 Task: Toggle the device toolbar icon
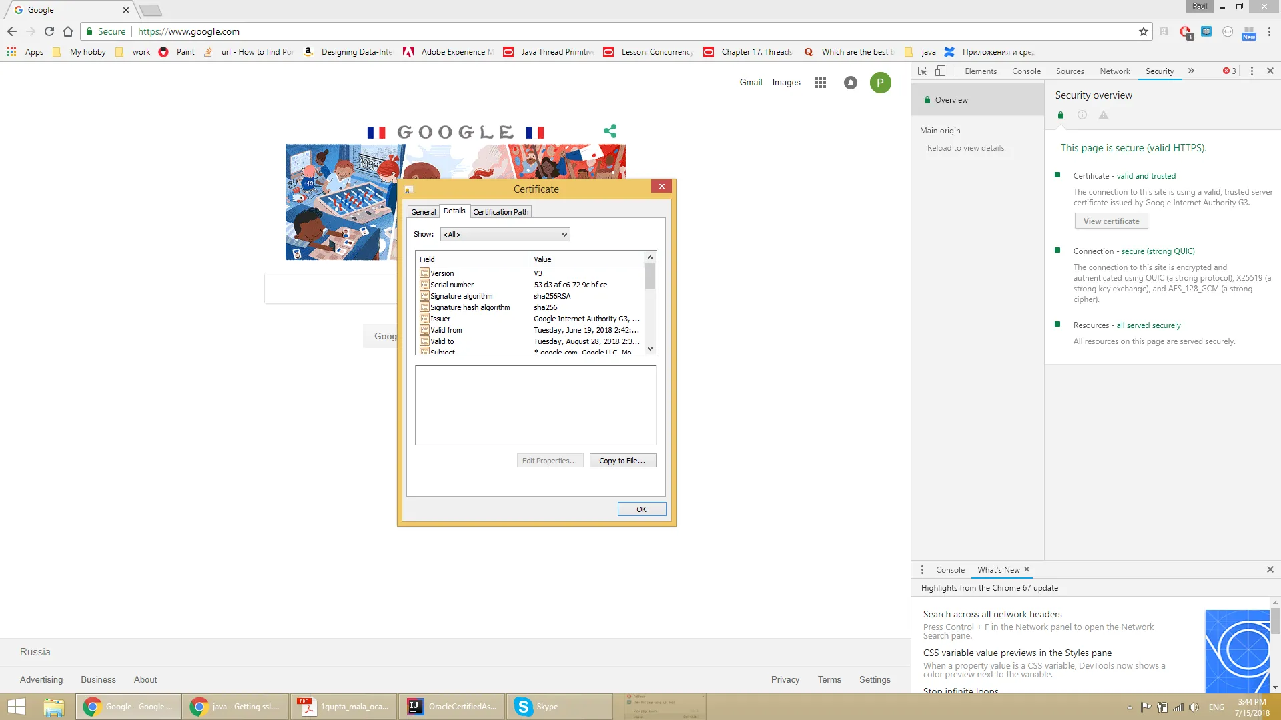[x=940, y=71]
